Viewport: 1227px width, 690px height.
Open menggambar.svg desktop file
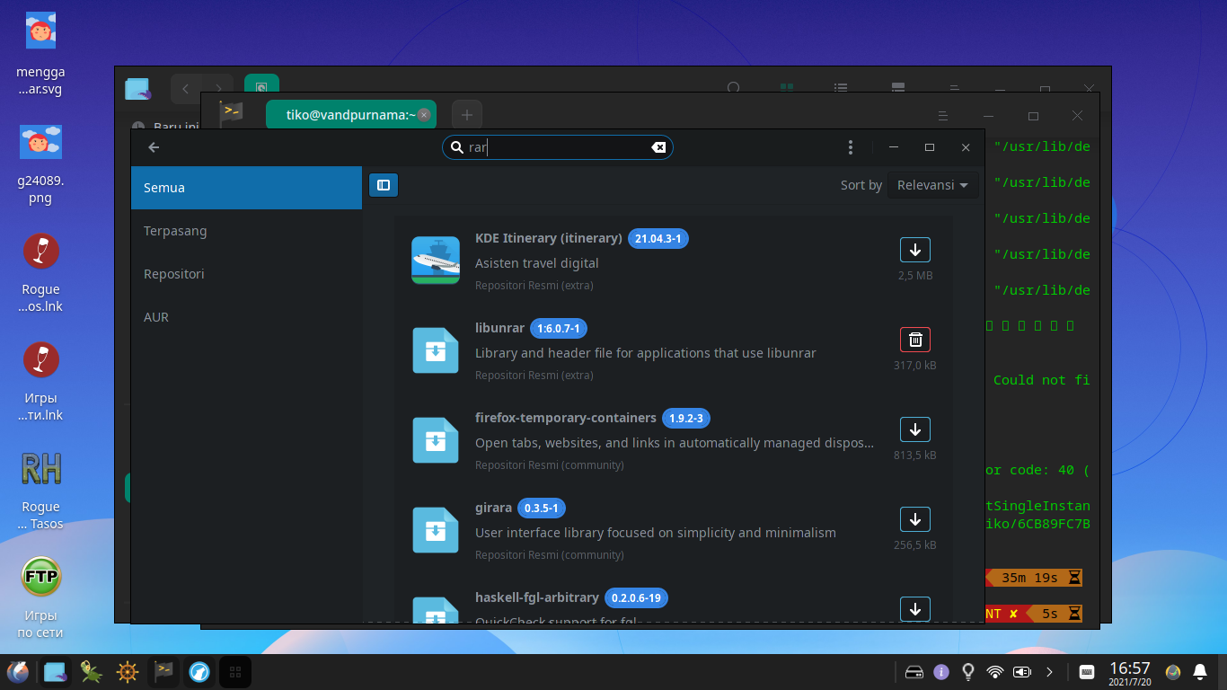coord(40,54)
